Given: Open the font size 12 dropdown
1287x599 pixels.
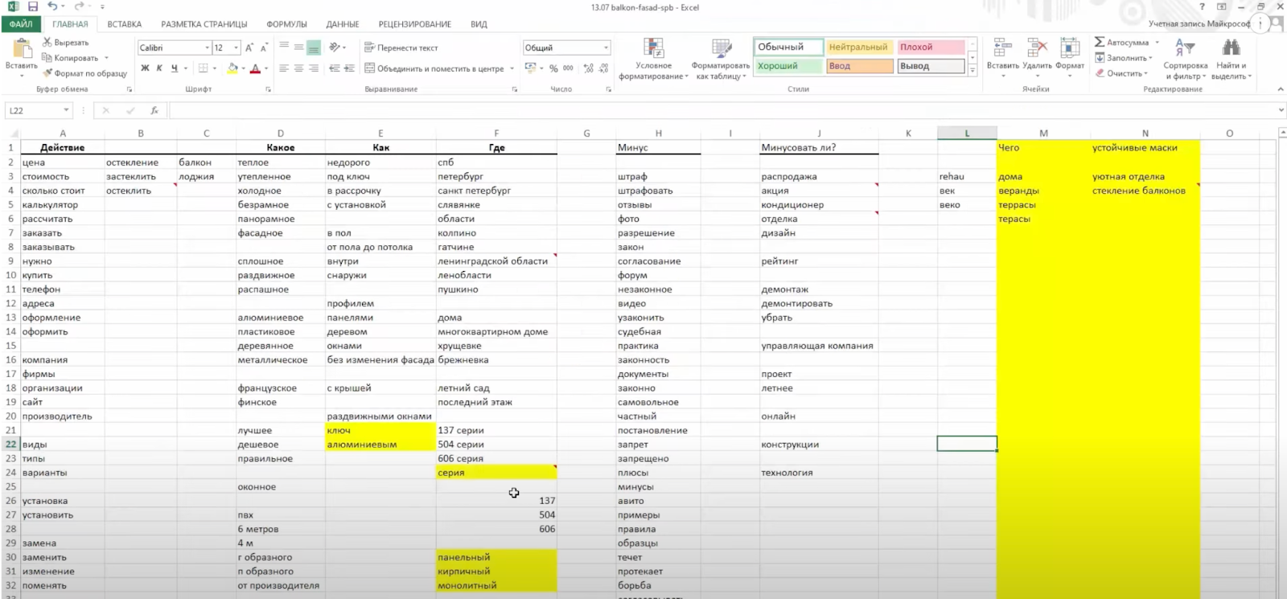Looking at the screenshot, I should click(236, 47).
